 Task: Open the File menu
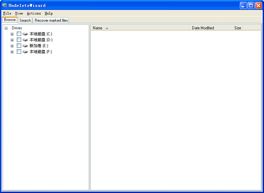[7, 14]
